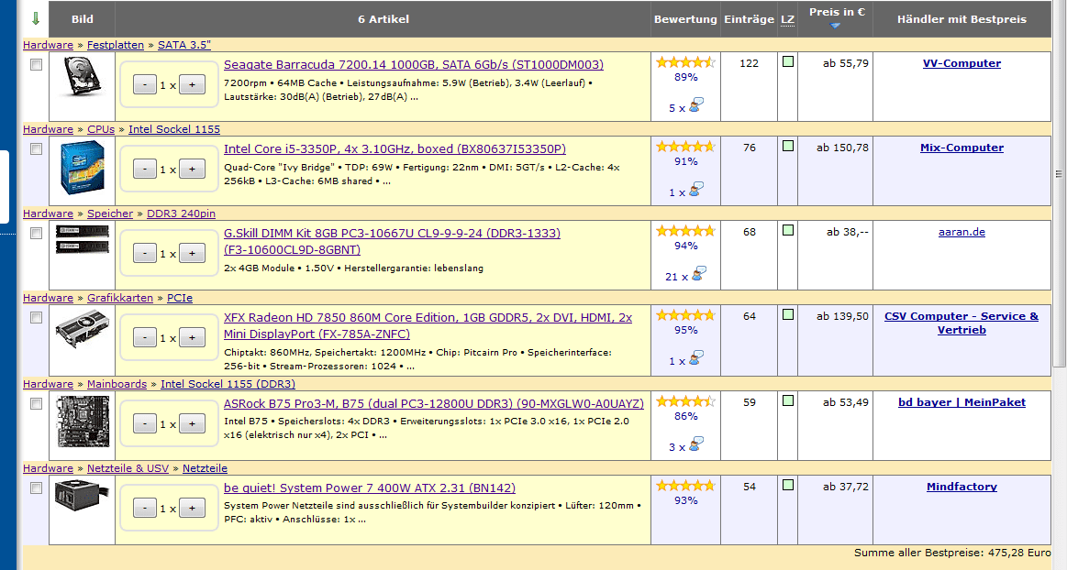Open the be quiet! power supply thumbnail
The width and height of the screenshot is (1067, 570).
point(83,495)
